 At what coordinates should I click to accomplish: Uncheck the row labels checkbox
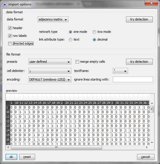click(10, 36)
